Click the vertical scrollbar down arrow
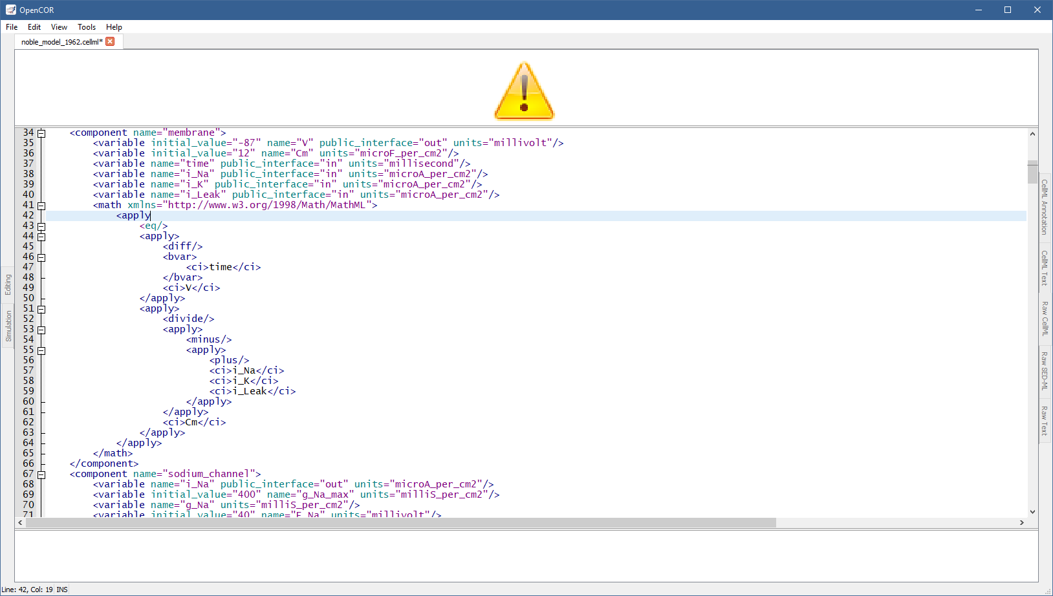This screenshot has height=596, width=1053. (1032, 511)
